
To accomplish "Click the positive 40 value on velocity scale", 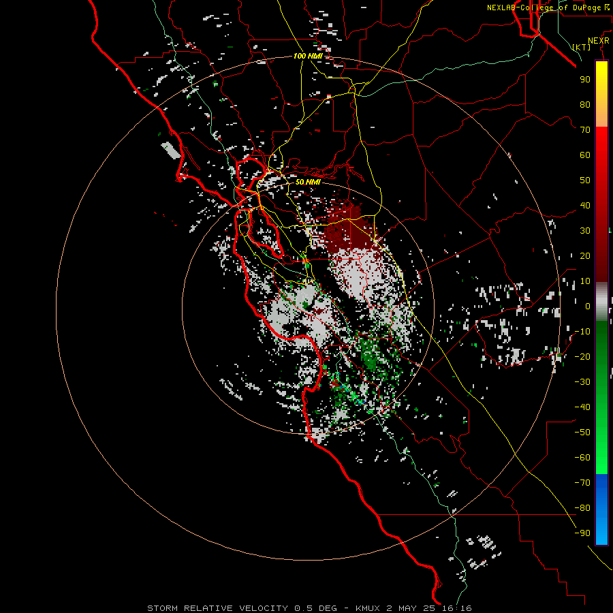I will click(585, 206).
